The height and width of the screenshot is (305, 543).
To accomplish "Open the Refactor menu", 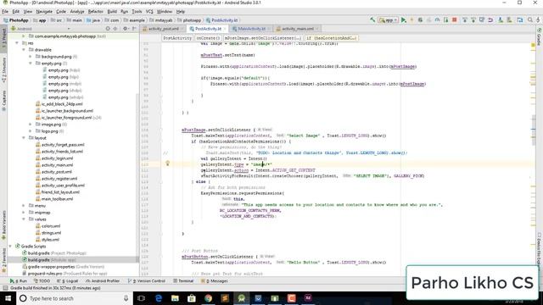I will click(96, 11).
